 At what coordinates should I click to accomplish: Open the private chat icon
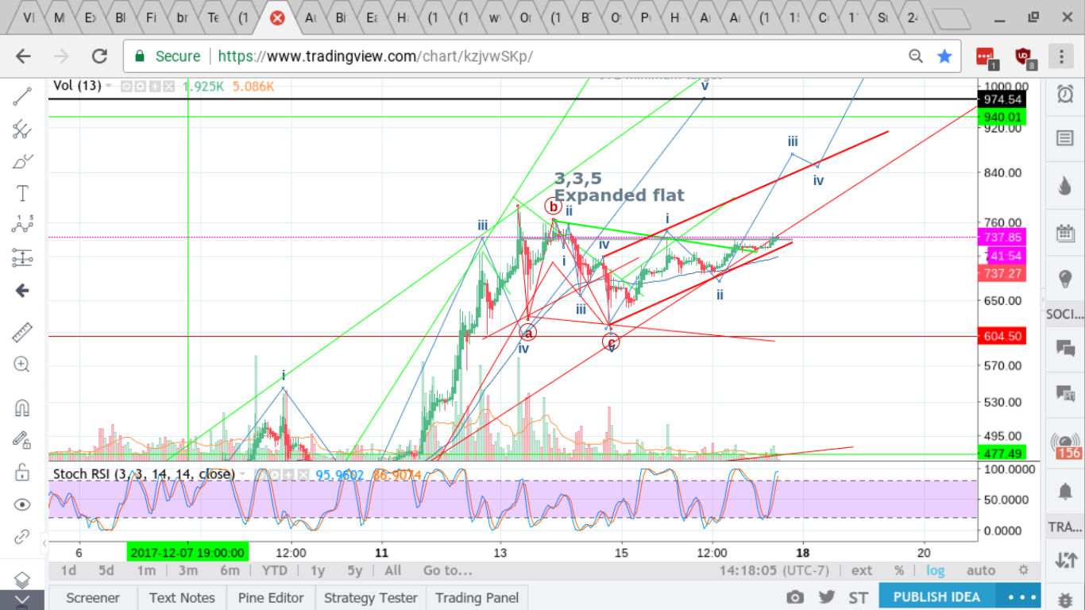coord(1065,393)
